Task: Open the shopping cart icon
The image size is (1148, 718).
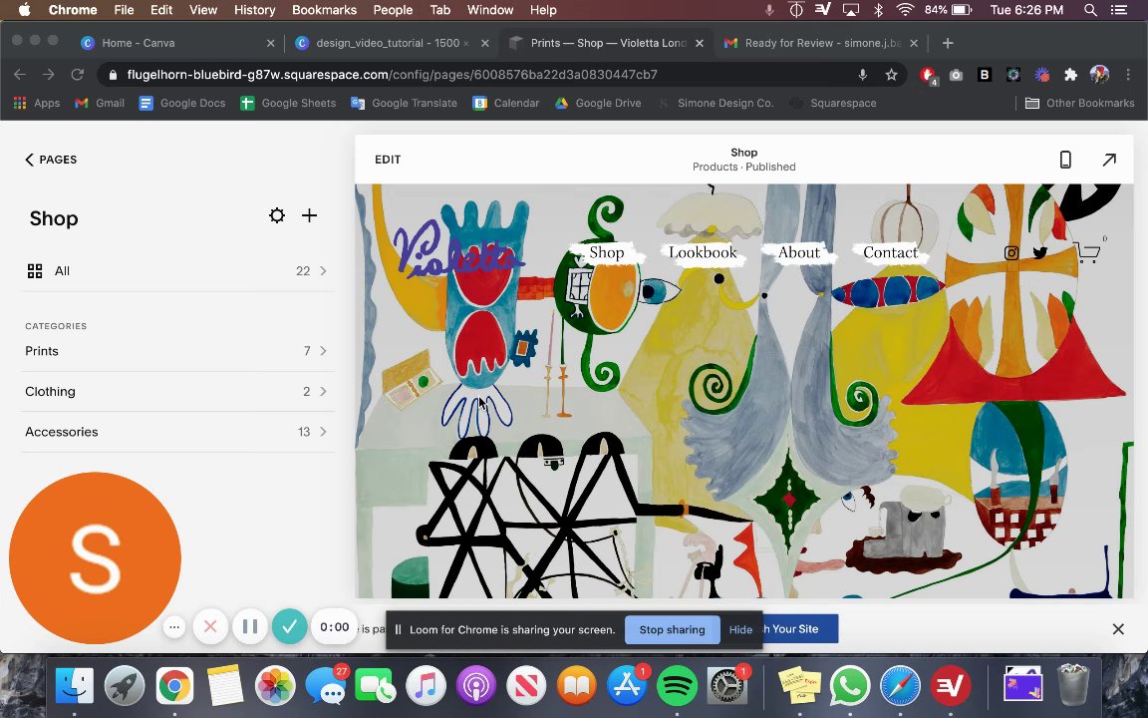Action: point(1088,253)
